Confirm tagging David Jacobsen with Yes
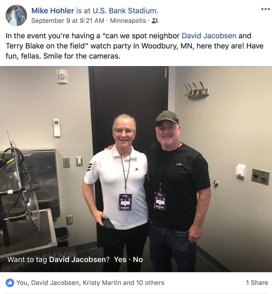The image size is (272, 294). pos(120,259)
